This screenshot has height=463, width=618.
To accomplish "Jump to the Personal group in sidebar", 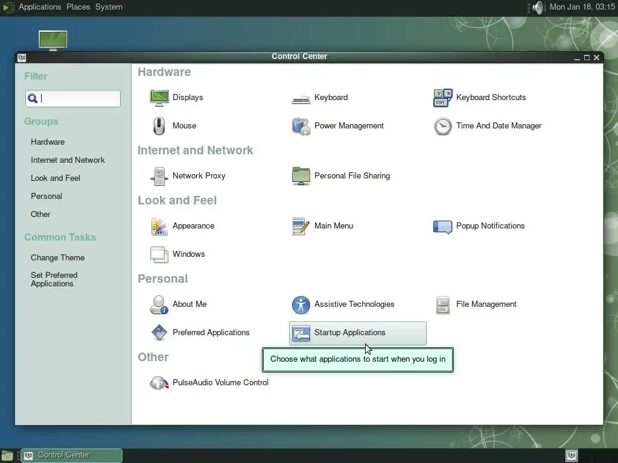I will point(46,196).
